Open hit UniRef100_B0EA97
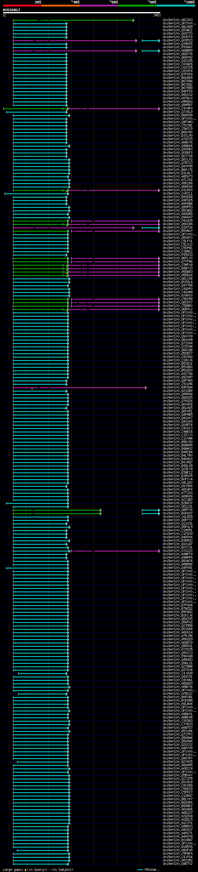198x872 pixels. [x=178, y=513]
